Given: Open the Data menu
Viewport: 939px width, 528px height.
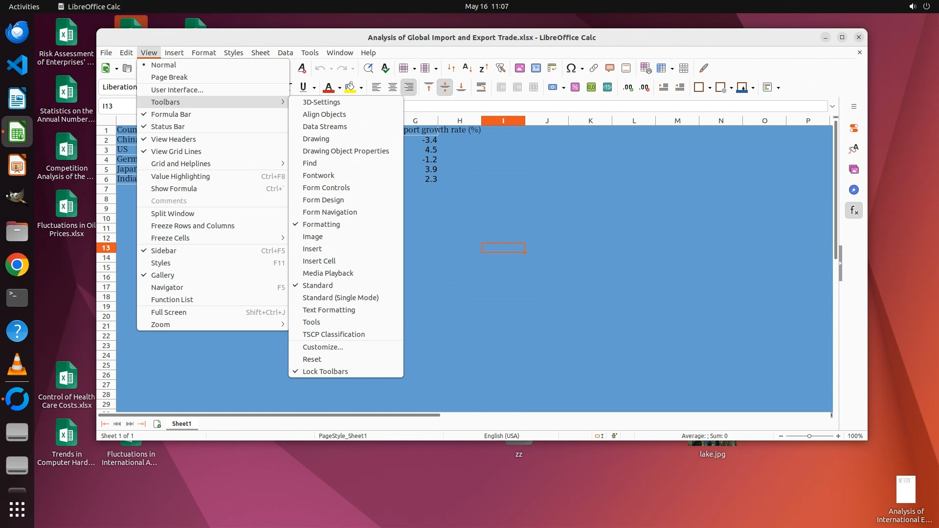Looking at the screenshot, I should pos(285,53).
